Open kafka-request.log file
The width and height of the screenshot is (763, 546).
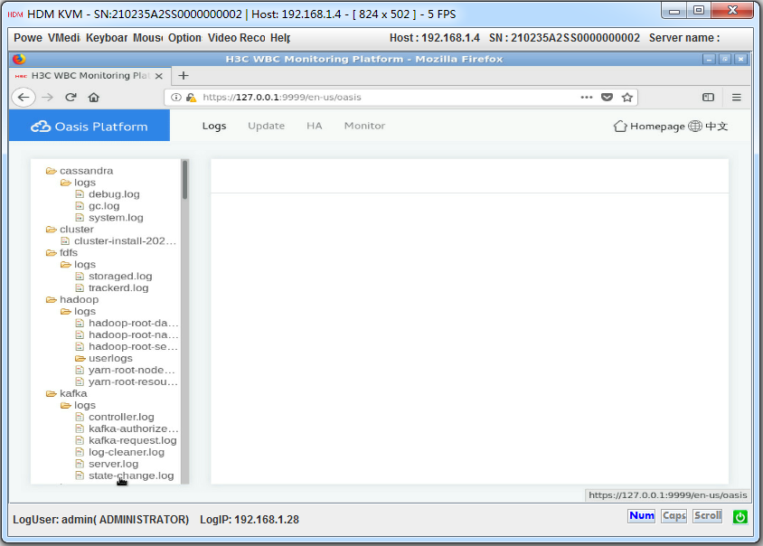tap(132, 440)
